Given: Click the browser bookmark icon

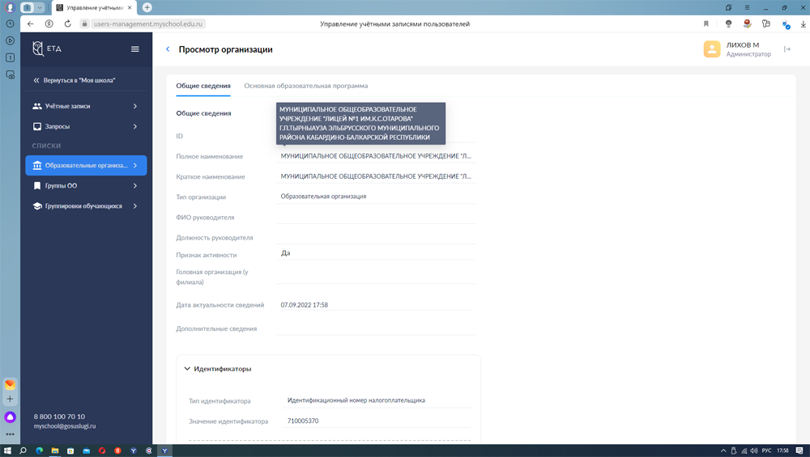Looking at the screenshot, I should point(706,24).
